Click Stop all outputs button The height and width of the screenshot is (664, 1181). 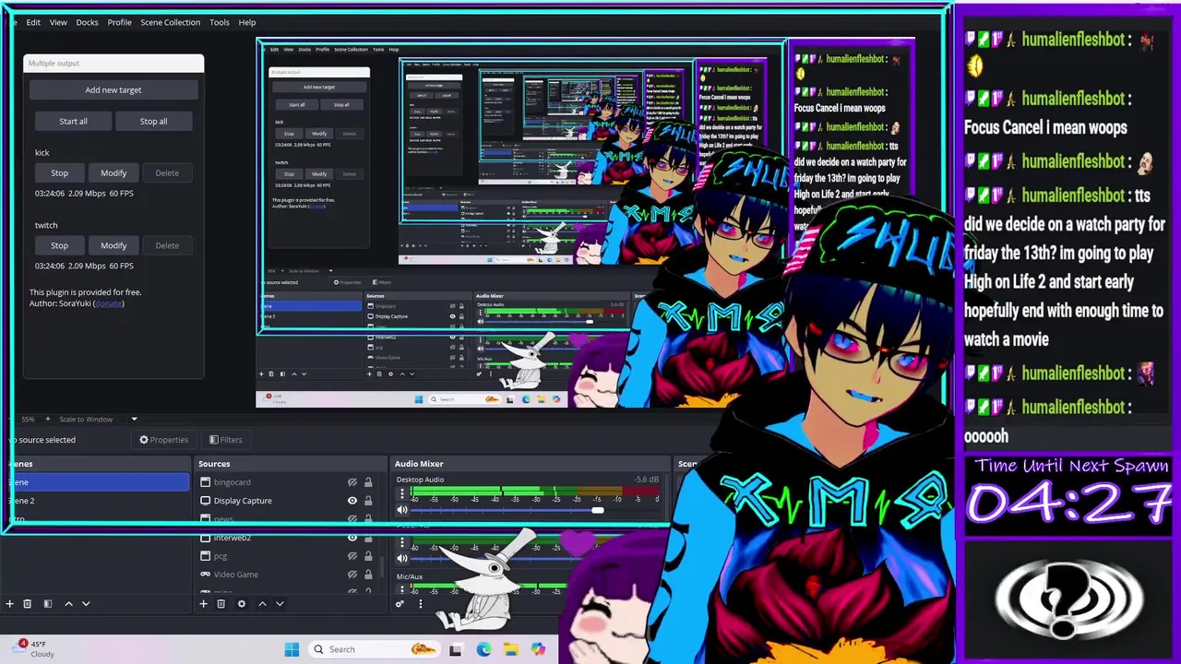click(153, 121)
